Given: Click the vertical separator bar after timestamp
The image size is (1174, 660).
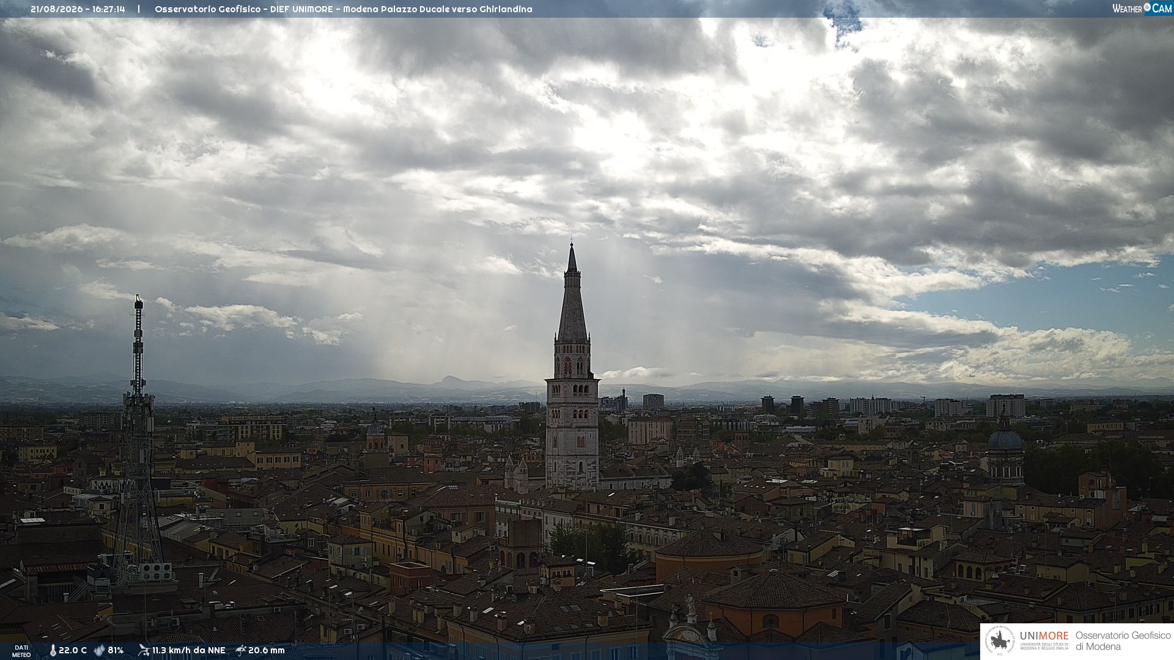Looking at the screenshot, I should click(x=139, y=9).
